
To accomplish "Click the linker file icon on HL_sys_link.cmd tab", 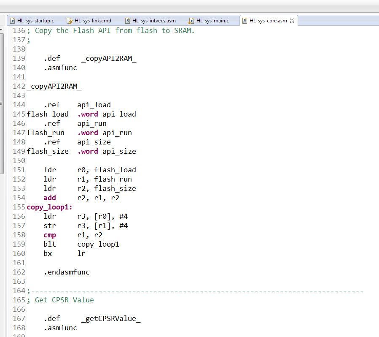I will (x=70, y=21).
